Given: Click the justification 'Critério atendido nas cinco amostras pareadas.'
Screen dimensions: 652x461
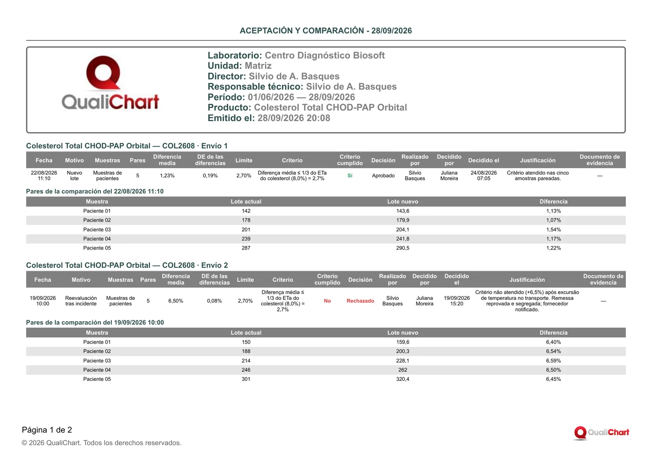Looking at the screenshot, I should (538, 176).
